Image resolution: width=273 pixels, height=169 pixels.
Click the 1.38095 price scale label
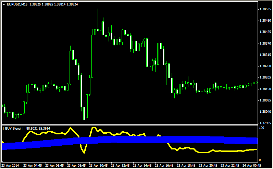click(265, 100)
